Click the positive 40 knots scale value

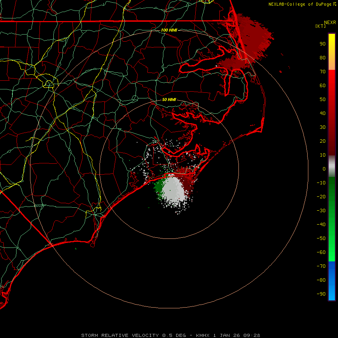tap(323, 113)
